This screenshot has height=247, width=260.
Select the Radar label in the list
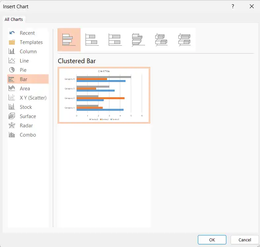(26, 126)
